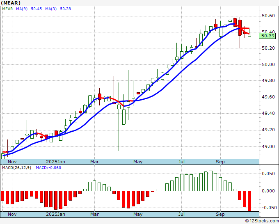Click the MA(9) value 50.45
Viewport: 279px width, 224px height.
(x=36, y=9)
